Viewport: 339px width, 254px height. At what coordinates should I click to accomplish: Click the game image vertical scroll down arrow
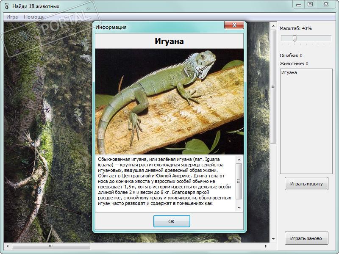(273, 239)
